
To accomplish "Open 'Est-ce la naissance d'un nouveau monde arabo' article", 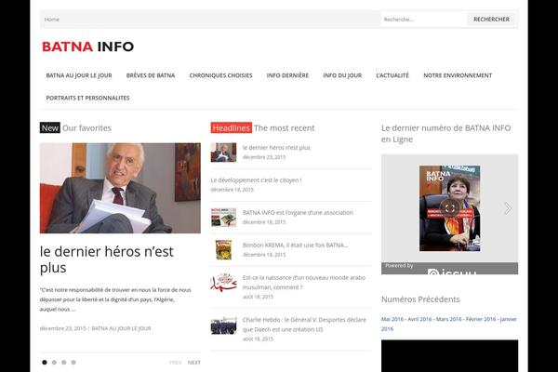I will click(304, 283).
